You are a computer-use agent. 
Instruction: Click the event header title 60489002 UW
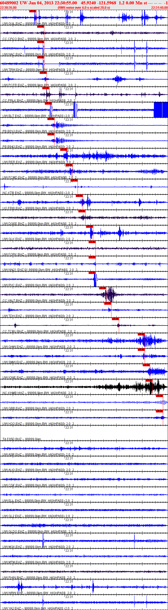point(9,3)
